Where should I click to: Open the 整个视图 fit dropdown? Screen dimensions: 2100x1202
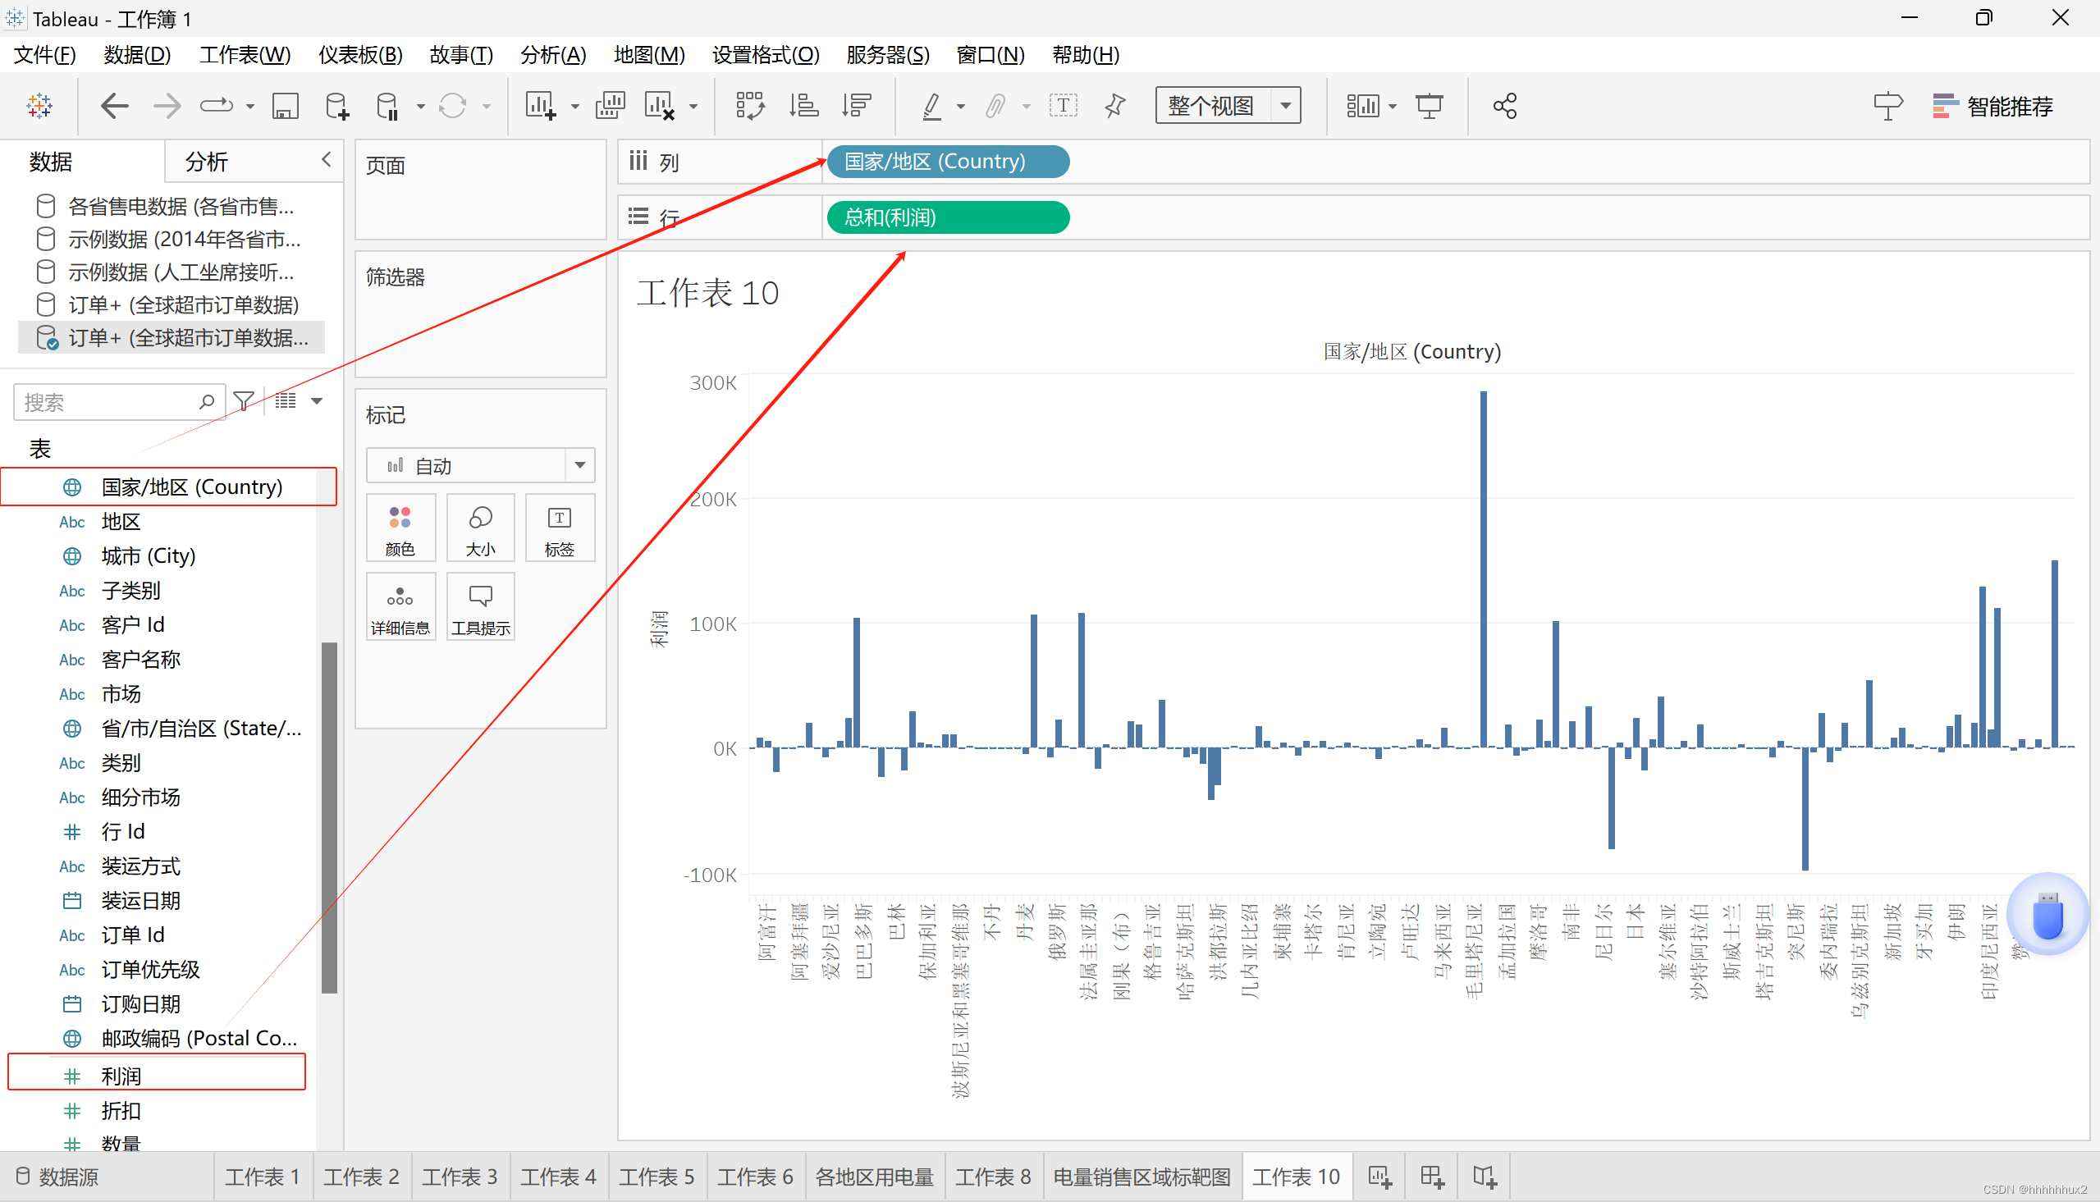coord(1285,106)
